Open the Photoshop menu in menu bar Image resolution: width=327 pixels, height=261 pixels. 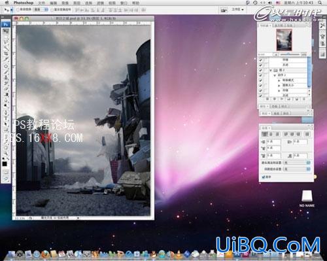coord(24,3)
